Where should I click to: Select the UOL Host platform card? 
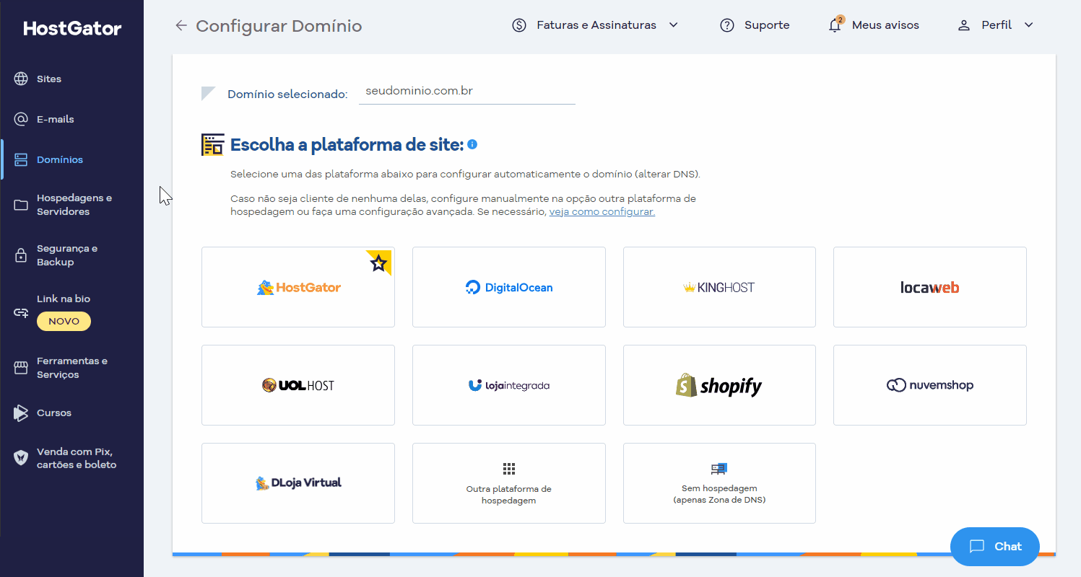[298, 385]
